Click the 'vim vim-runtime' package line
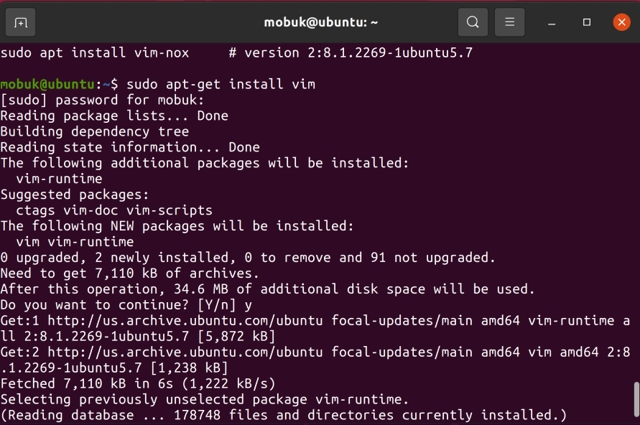The height and width of the screenshot is (425, 640). [x=75, y=242]
